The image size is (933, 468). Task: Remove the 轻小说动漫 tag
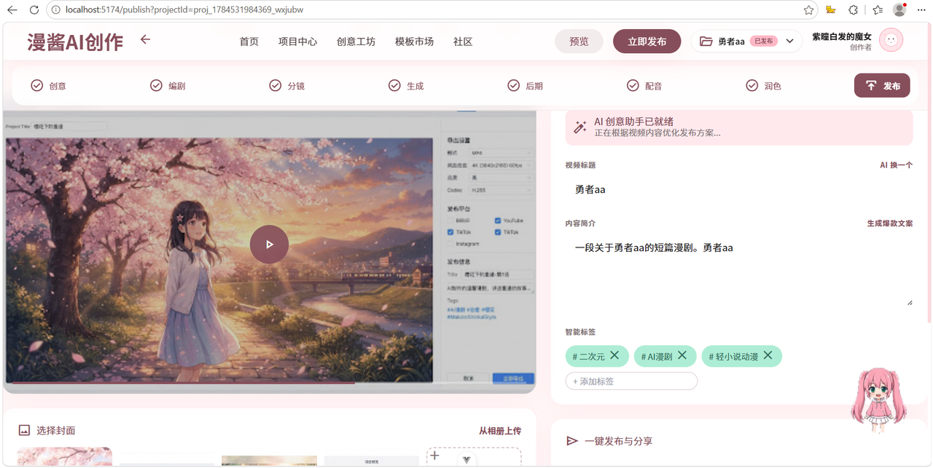(768, 355)
